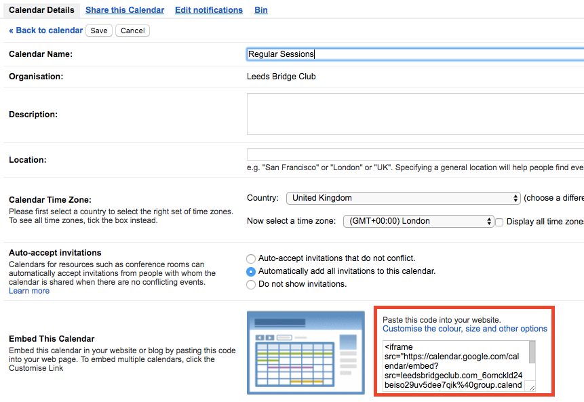Click the embed code box scrollbar
Viewport: 584px width, 402px height.
click(x=532, y=352)
